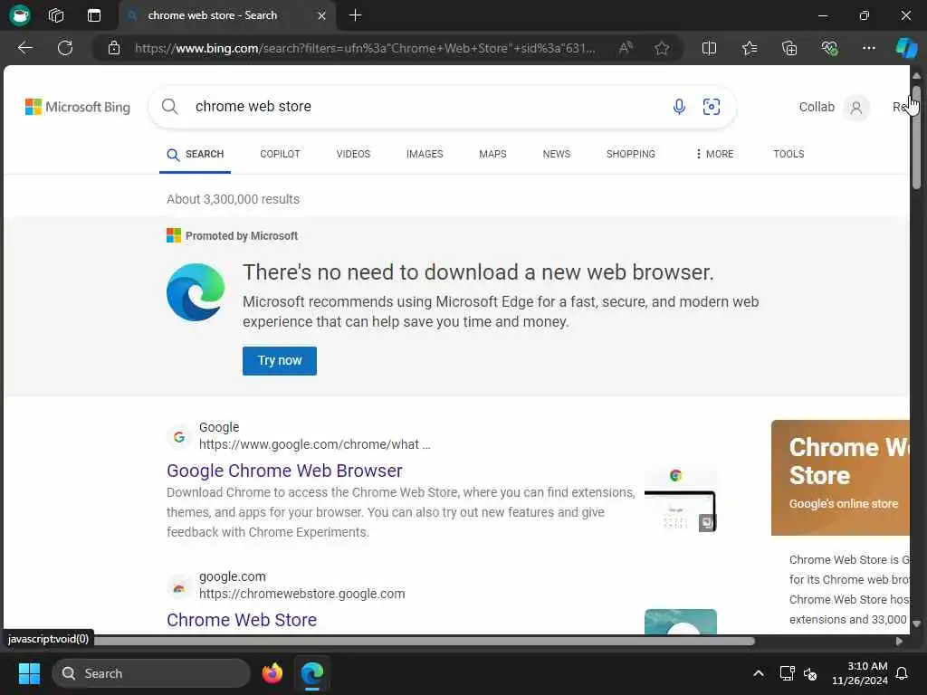
Task: Click the scroll up arrow
Action: coord(916,76)
